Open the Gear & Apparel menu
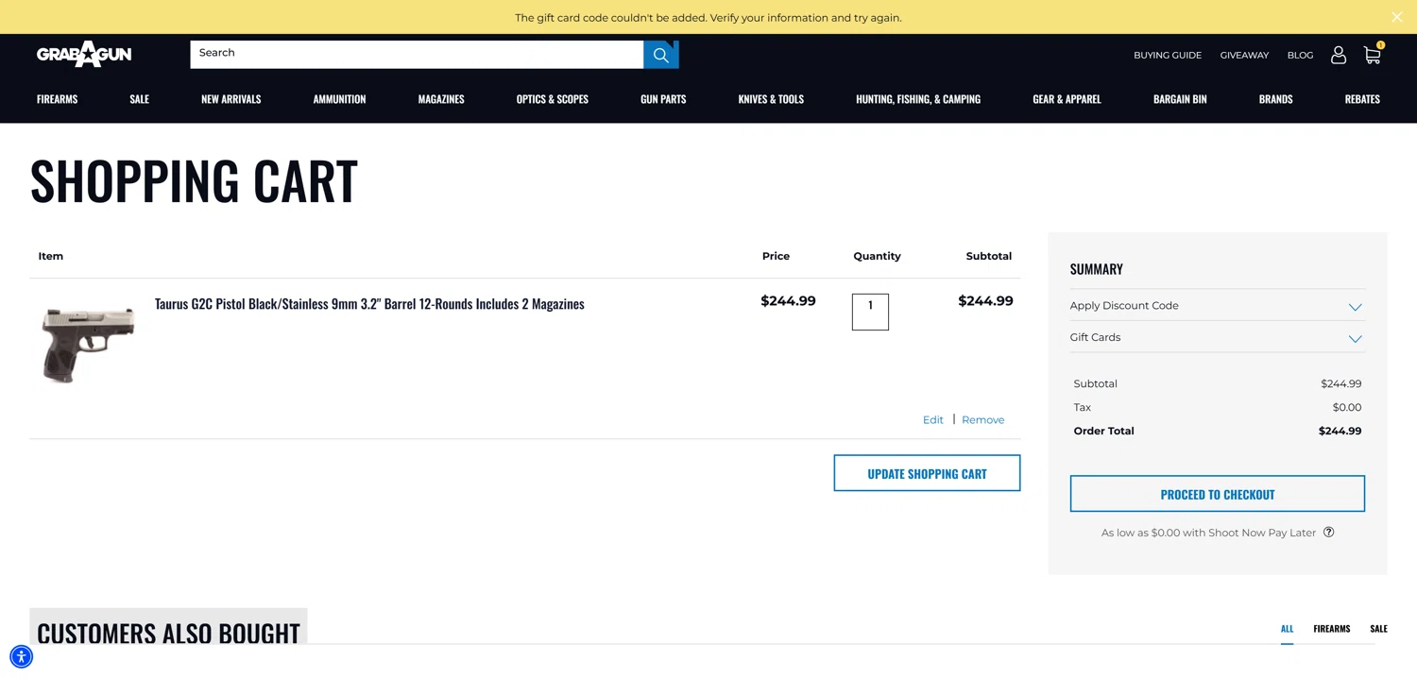Image resolution: width=1417 pixels, height=678 pixels. 1067,98
